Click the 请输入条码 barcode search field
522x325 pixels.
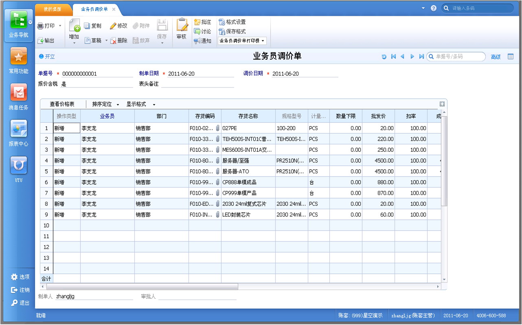[478, 8]
